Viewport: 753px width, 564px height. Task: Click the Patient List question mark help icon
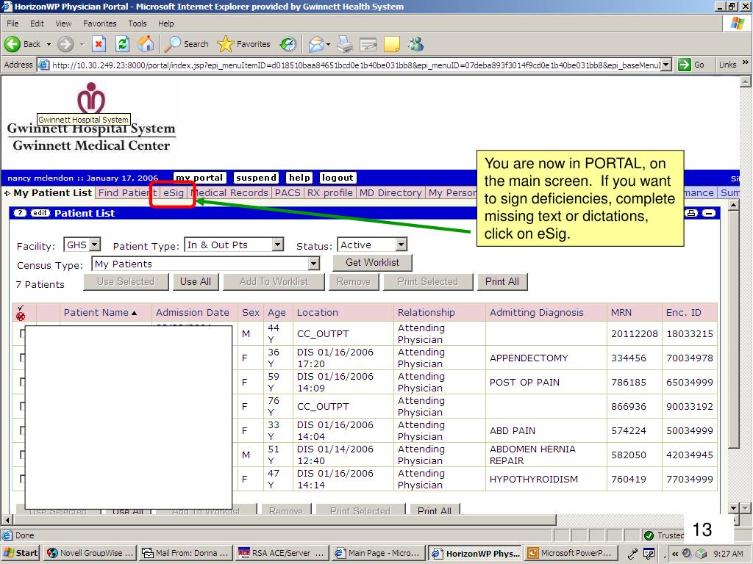[20, 213]
